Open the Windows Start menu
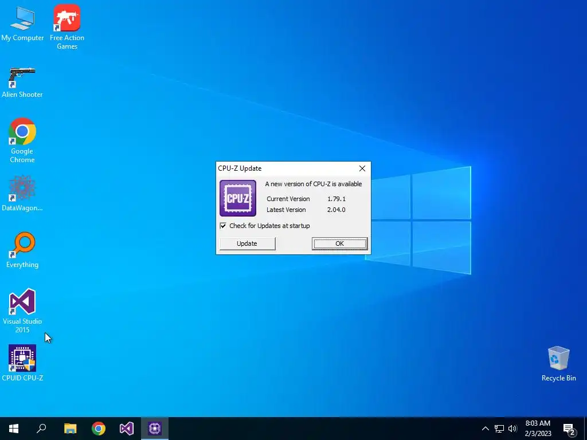The image size is (587, 440). coord(14,429)
